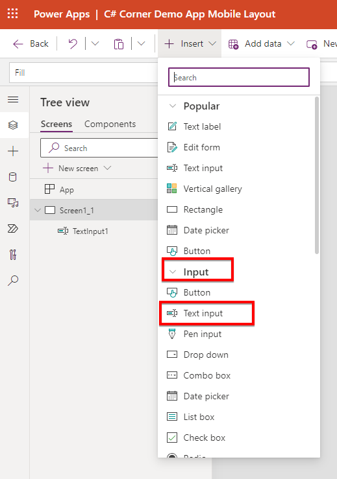Collapse the Input section chevron

(x=173, y=272)
